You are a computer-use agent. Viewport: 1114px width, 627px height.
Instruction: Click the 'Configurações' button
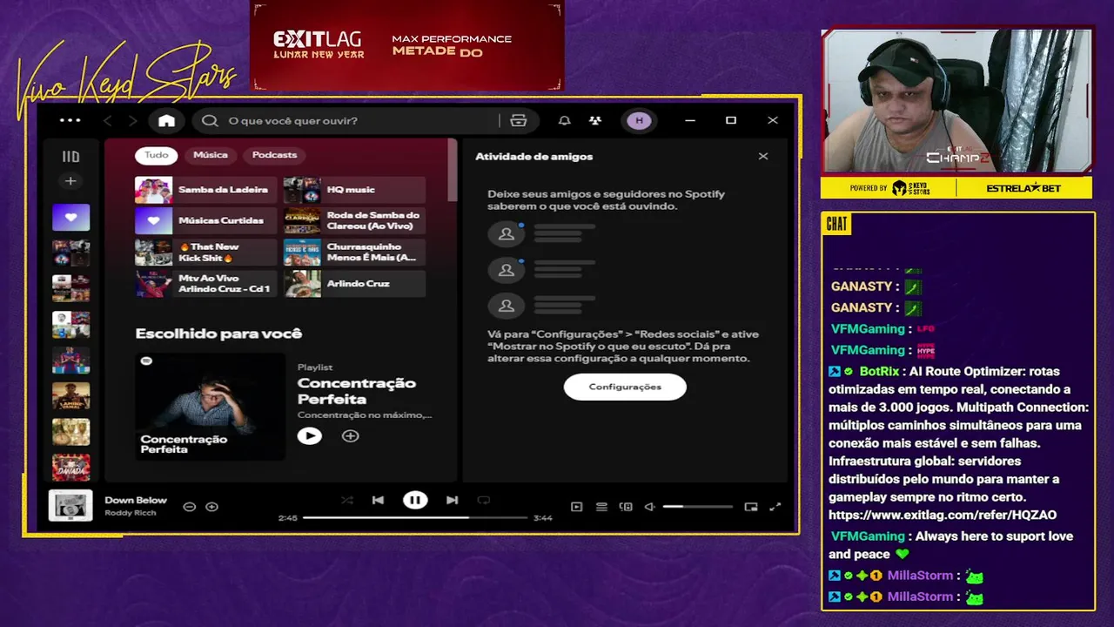(x=625, y=387)
